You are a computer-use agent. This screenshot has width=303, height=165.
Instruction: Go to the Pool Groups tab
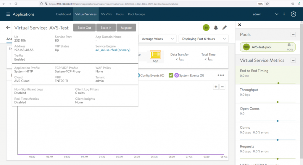136,14
